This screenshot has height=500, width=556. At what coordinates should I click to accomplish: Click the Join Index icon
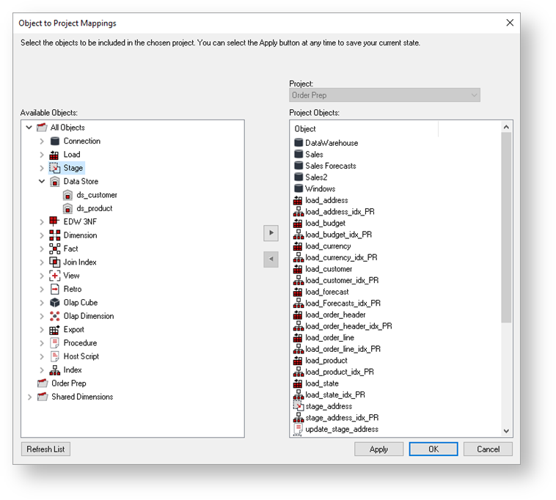point(55,262)
